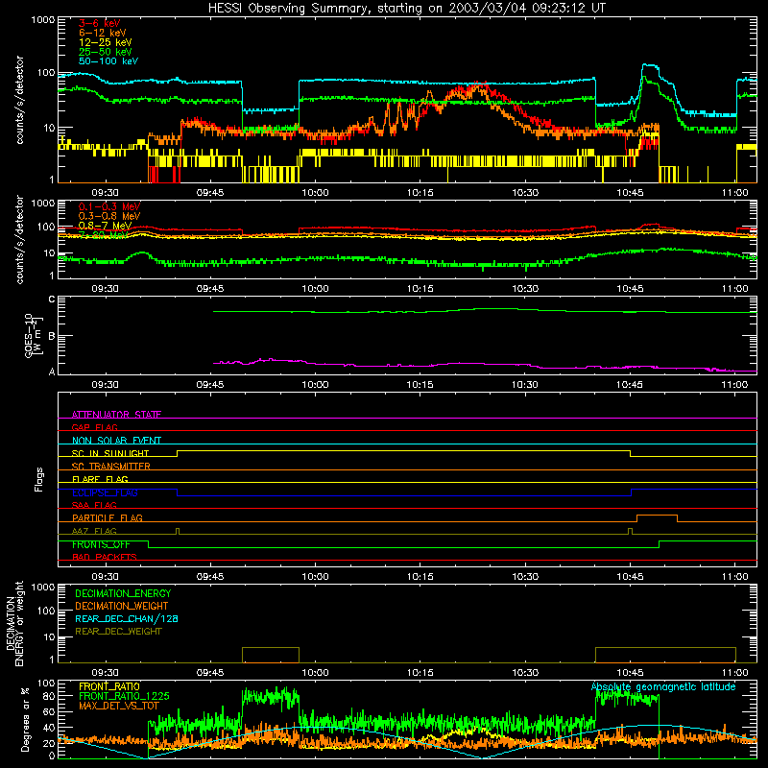Click the green 25-50 keV legend entry
The width and height of the screenshot is (768, 768).
pos(106,52)
